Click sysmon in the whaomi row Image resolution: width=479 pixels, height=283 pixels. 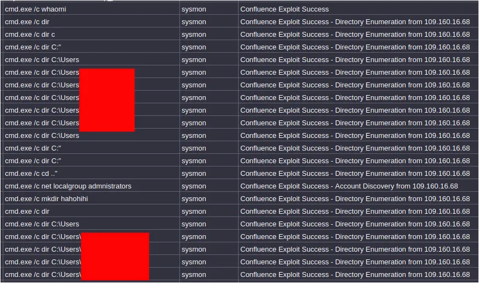coord(194,9)
